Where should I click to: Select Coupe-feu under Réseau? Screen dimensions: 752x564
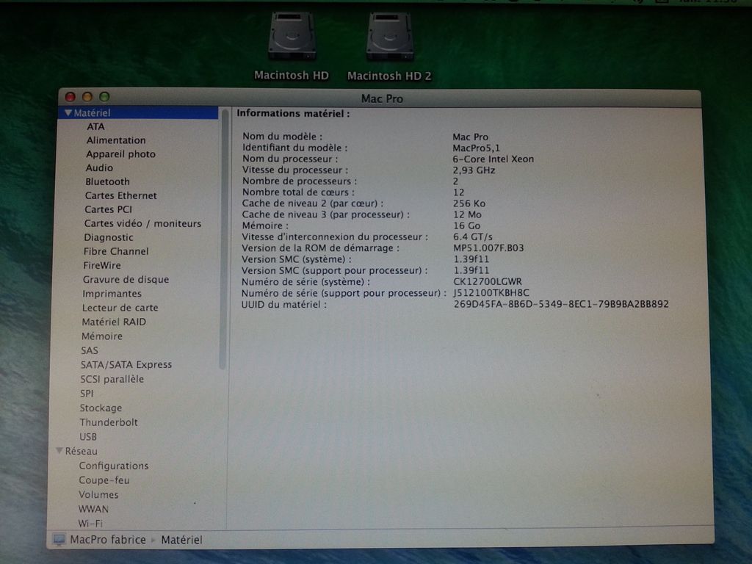point(104,480)
